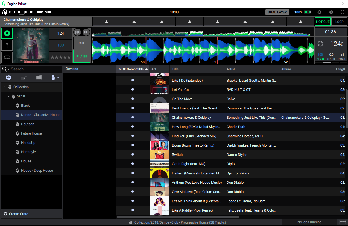Open the folder browser icon
The height and width of the screenshot is (226, 348).
[39, 78]
